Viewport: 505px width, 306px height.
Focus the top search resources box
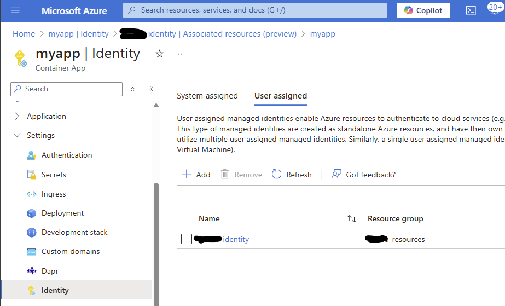tap(255, 10)
